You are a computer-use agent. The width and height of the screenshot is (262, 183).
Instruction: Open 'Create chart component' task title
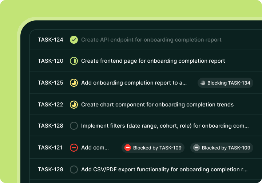(158, 105)
